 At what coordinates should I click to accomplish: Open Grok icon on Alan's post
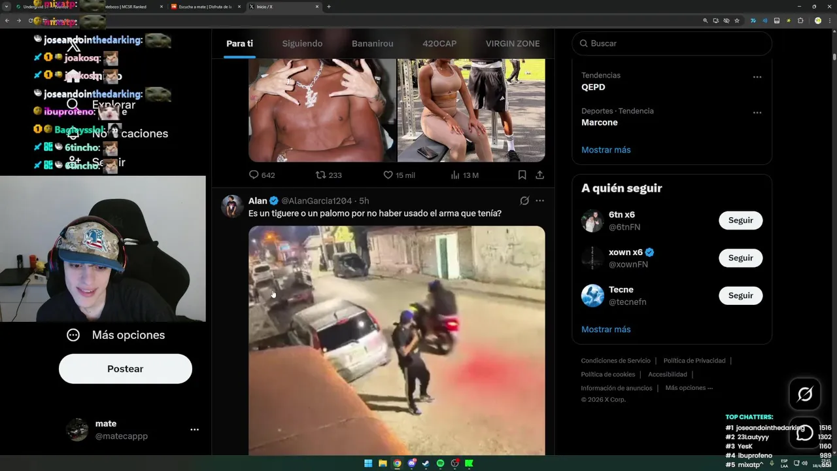(524, 201)
